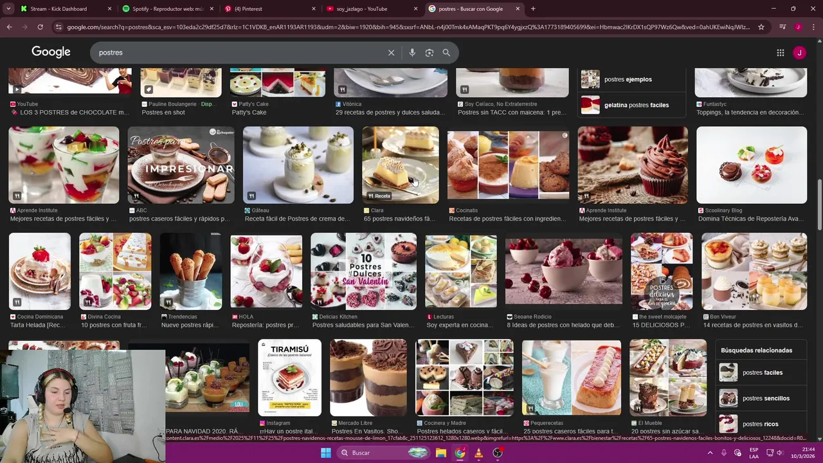823x463 pixels.
Task: Click the browser address bar URL
Action: click(408, 27)
